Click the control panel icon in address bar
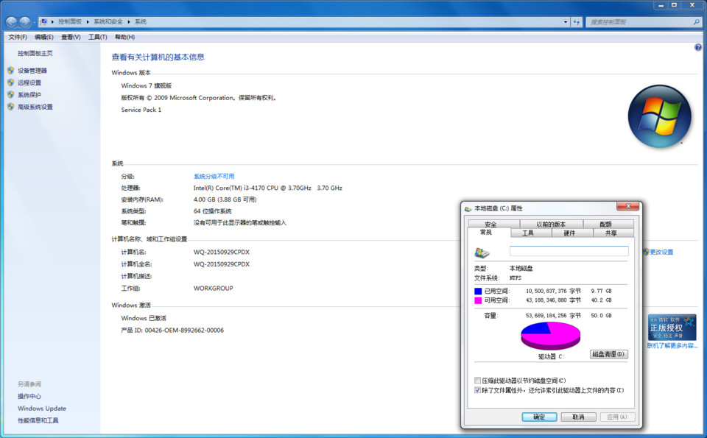This screenshot has height=438, width=707. tap(43, 21)
